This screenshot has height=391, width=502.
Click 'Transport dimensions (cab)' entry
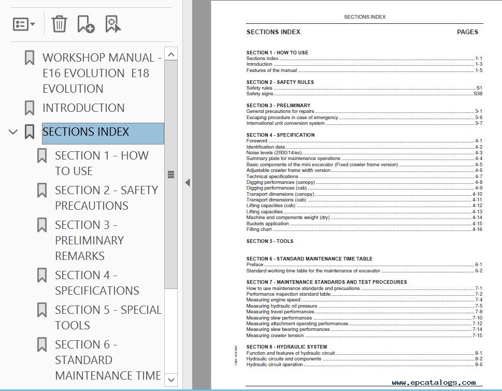(x=364, y=200)
